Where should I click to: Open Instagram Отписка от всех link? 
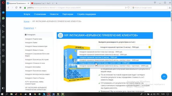(35, 63)
